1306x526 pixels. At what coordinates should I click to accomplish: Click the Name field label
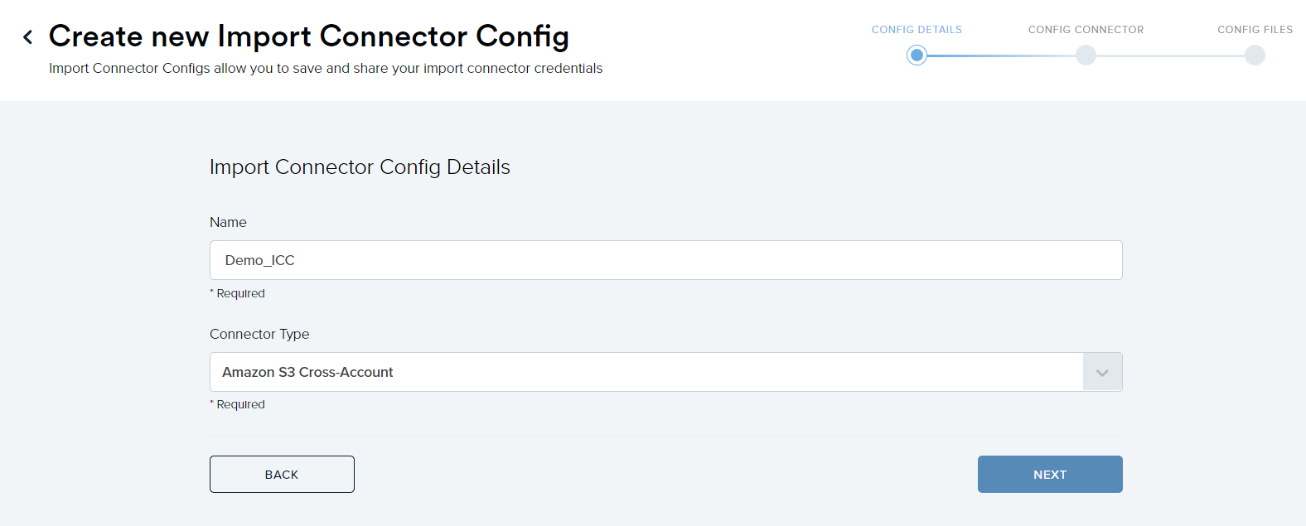point(228,222)
